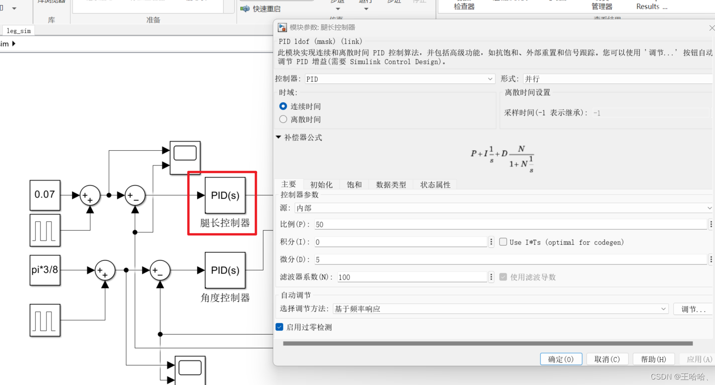Switch to the 状态属性 tab

pyautogui.click(x=435, y=185)
